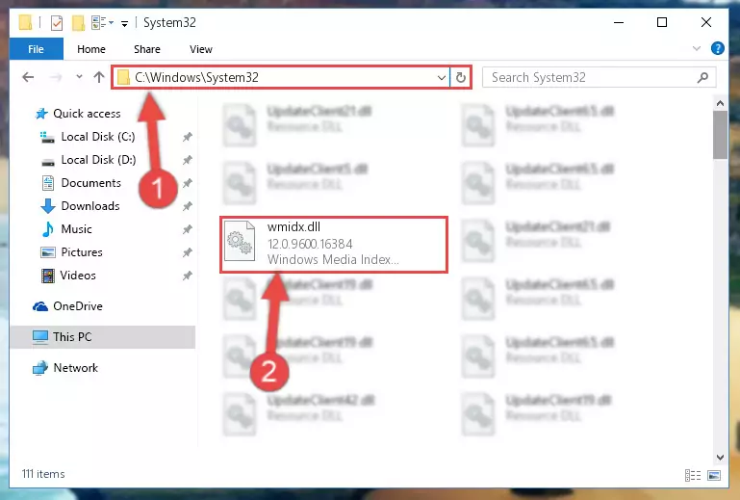740x500 pixels.
Task: Refresh the System32 folder
Action: click(461, 77)
